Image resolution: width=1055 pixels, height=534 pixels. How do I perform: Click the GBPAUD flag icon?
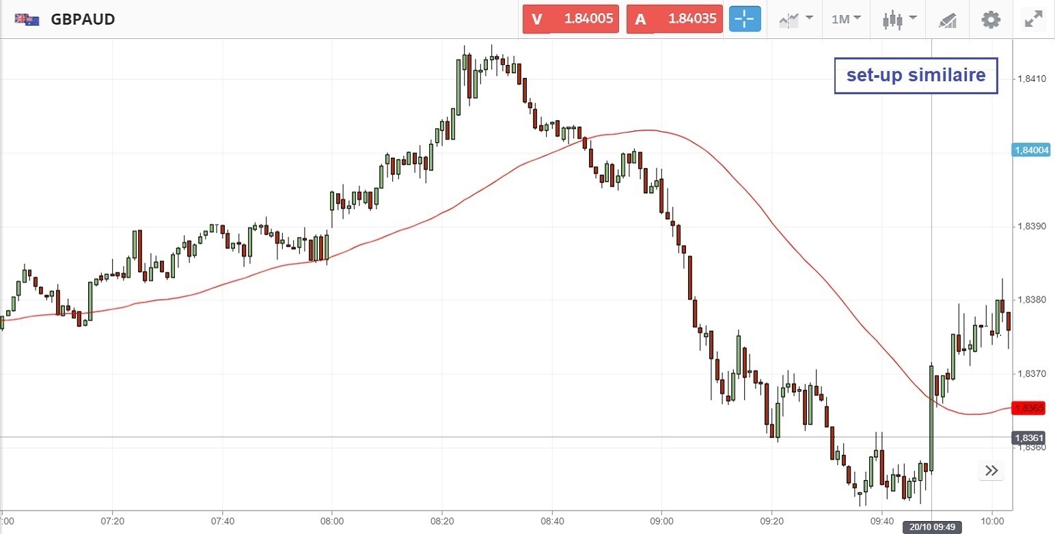[x=27, y=19]
